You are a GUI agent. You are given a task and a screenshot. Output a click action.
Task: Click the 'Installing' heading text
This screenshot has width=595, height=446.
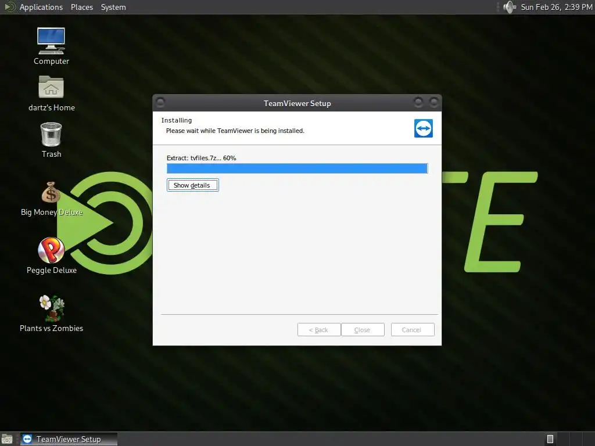coord(177,120)
